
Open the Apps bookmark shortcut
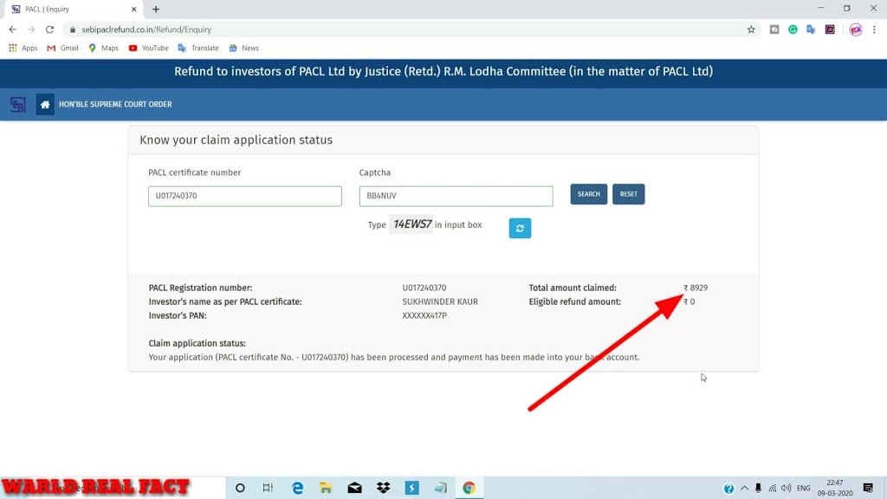[23, 49]
